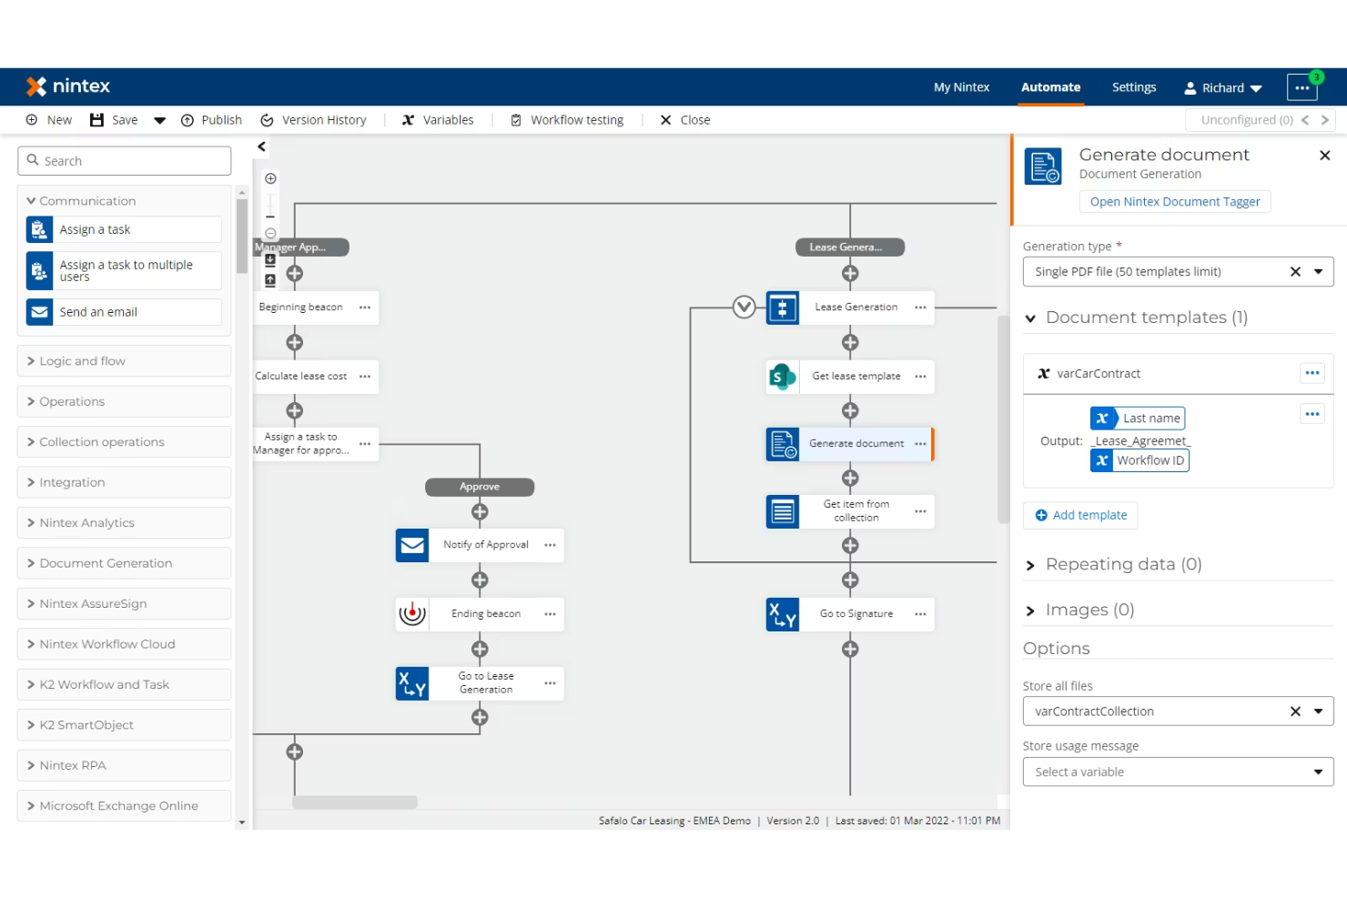Select the Assign a task action
This screenshot has width=1347, height=898.
pyautogui.click(x=124, y=230)
